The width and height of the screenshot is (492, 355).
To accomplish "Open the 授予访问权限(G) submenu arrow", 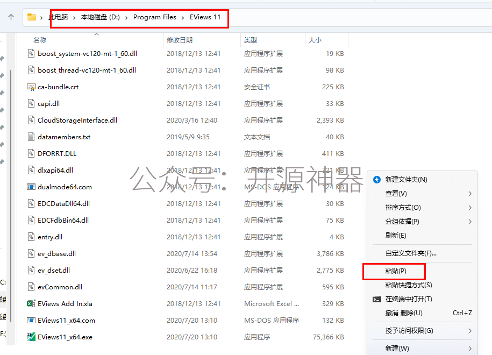I will tap(470, 331).
